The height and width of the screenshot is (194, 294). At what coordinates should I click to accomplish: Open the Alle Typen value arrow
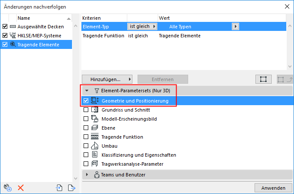(236, 27)
